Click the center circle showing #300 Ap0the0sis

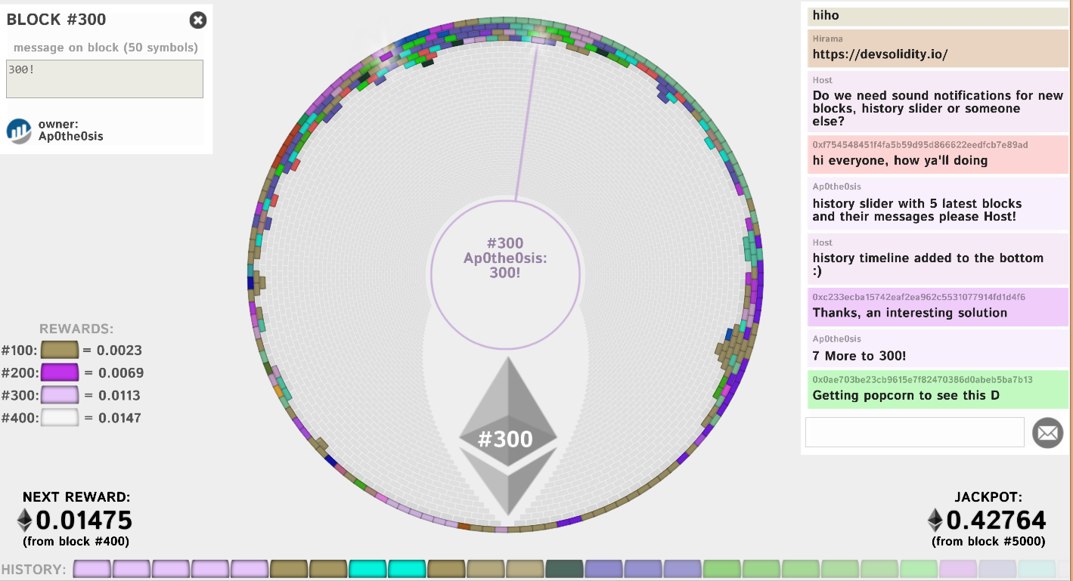505,277
